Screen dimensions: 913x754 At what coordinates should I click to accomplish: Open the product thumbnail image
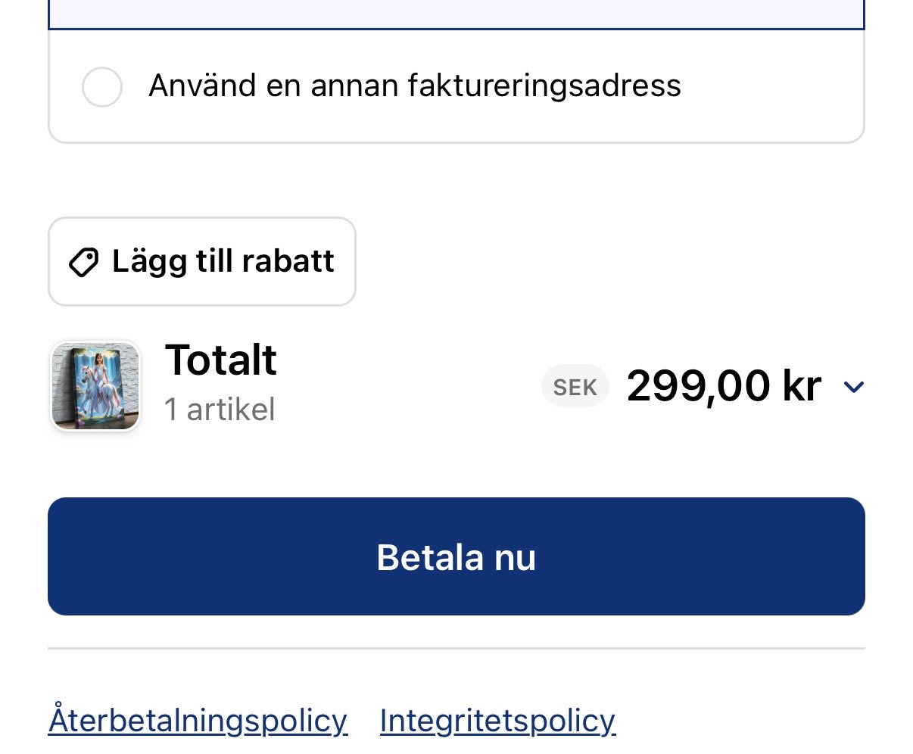[x=95, y=386]
